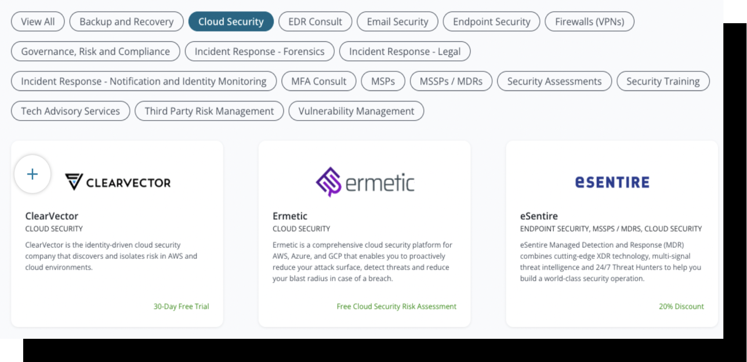The height and width of the screenshot is (362, 747).
Task: Open the ClearVector logo
Action: coord(118,182)
